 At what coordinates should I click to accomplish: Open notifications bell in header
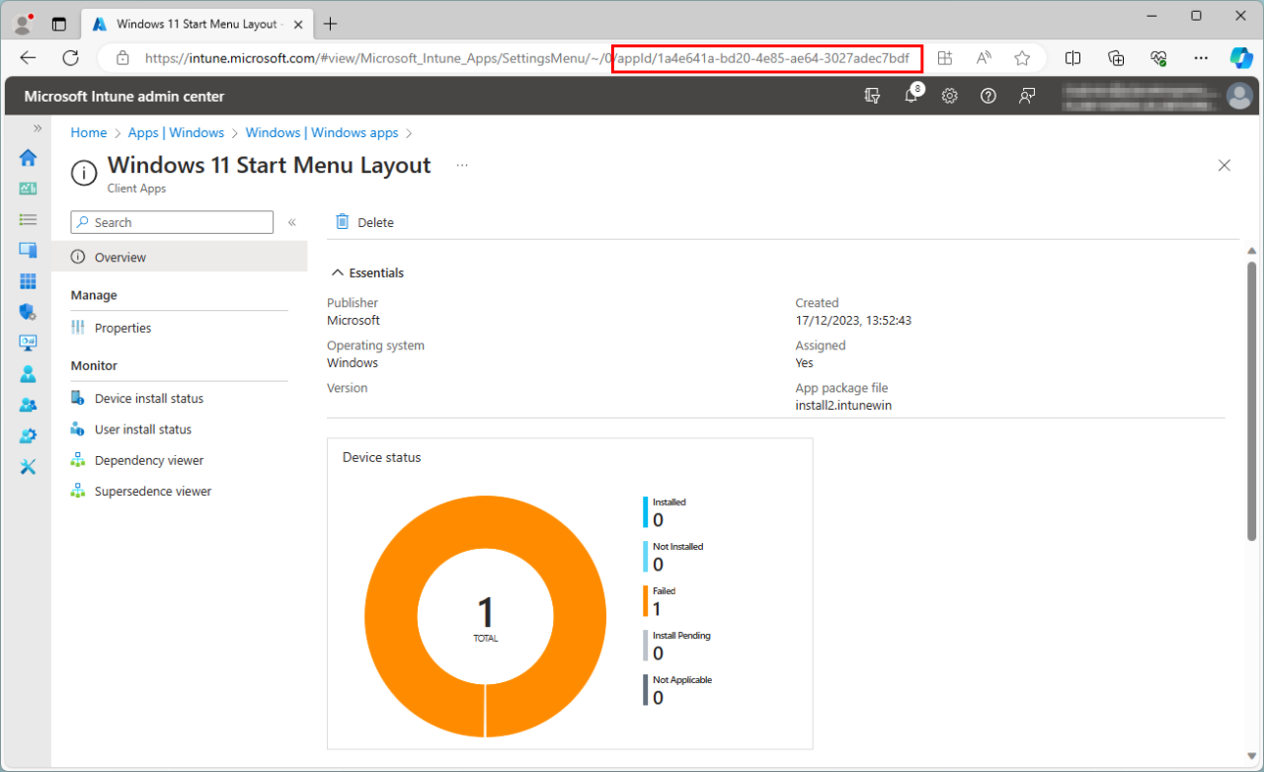[x=911, y=97]
